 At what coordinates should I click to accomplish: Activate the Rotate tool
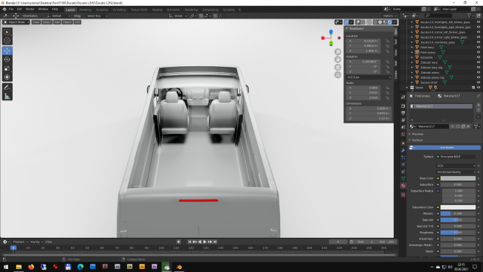click(x=7, y=59)
